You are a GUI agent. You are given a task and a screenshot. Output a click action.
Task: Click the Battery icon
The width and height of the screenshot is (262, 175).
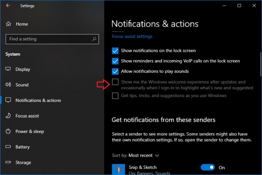(x=8, y=147)
